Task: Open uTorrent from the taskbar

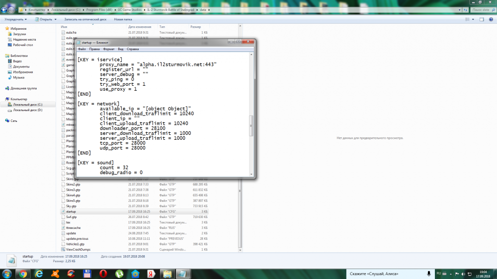Action: coord(119,274)
